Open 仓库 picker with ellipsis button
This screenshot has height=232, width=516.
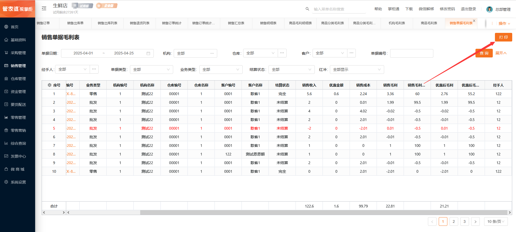282,53
